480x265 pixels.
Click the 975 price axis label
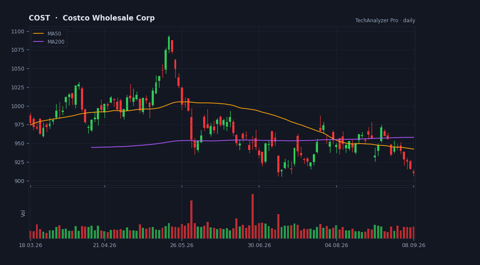(x=19, y=125)
